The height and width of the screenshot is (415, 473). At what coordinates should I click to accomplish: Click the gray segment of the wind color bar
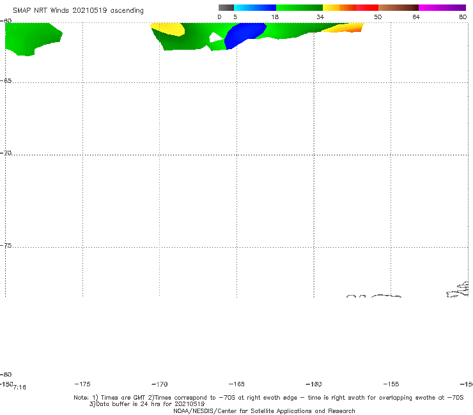(x=226, y=8)
